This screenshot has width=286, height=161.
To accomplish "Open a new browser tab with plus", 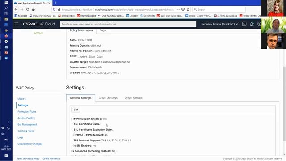I will (55, 3).
